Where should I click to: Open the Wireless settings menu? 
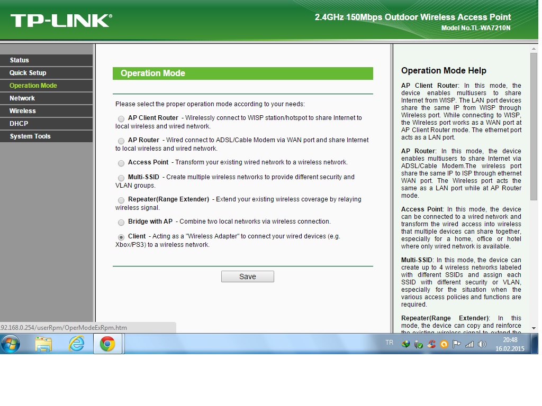[x=47, y=111]
